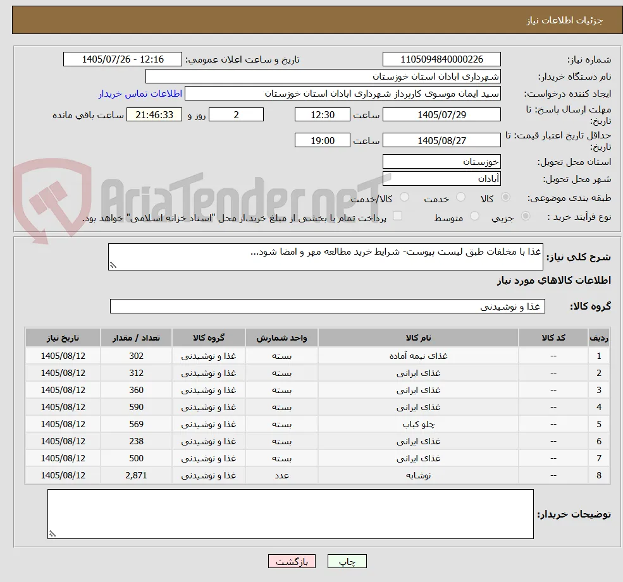Click the need number field 1105094840000226
Image resolution: width=623 pixels, height=582 pixels.
(x=441, y=59)
